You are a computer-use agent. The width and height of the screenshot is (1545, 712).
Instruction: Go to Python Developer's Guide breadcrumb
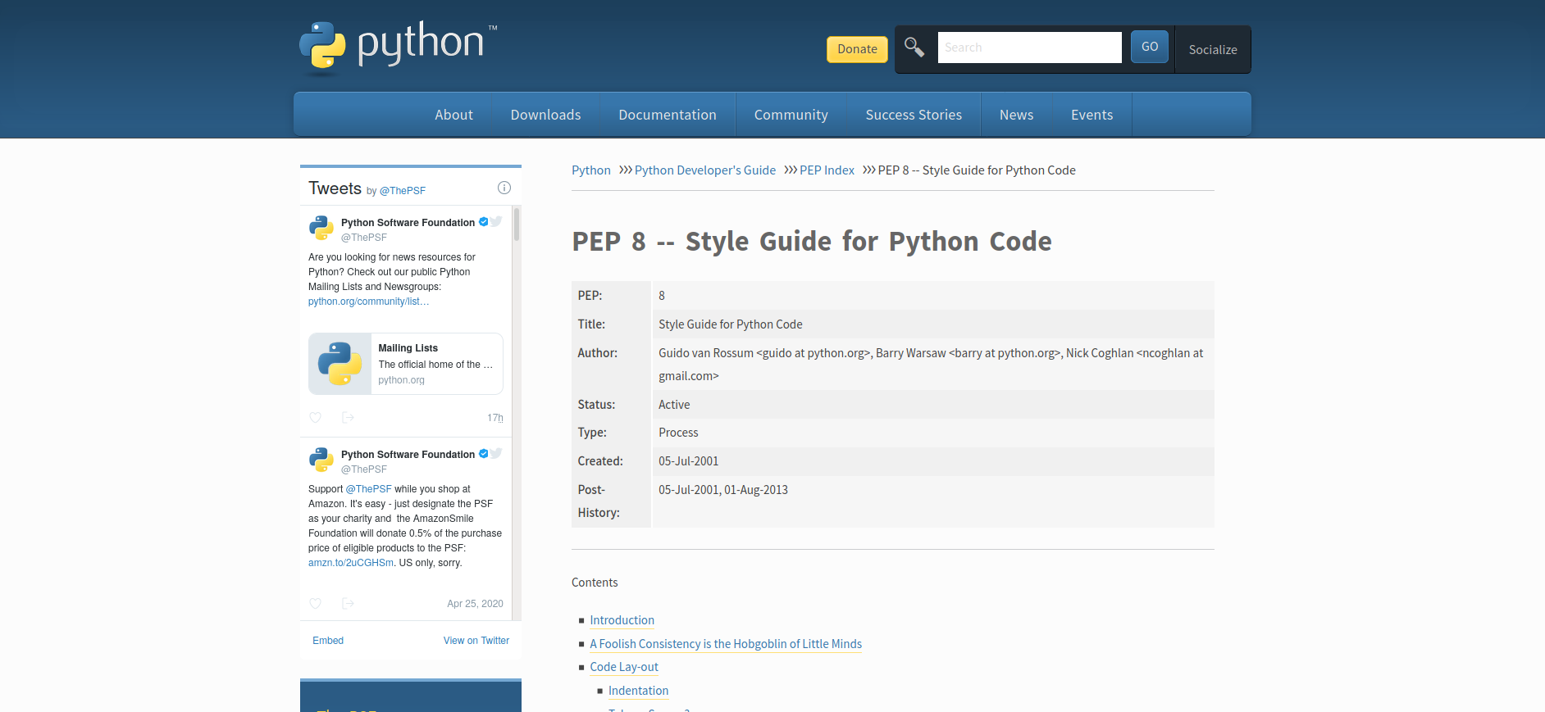(704, 170)
